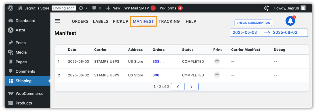The image size is (317, 112).
Task: Open the ORDERS tab
Action: 80,21
